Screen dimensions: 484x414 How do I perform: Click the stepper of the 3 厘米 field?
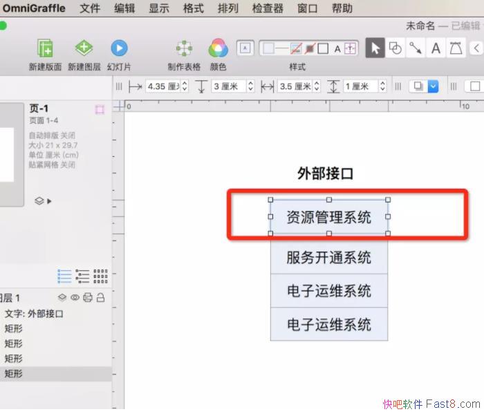(x=250, y=86)
